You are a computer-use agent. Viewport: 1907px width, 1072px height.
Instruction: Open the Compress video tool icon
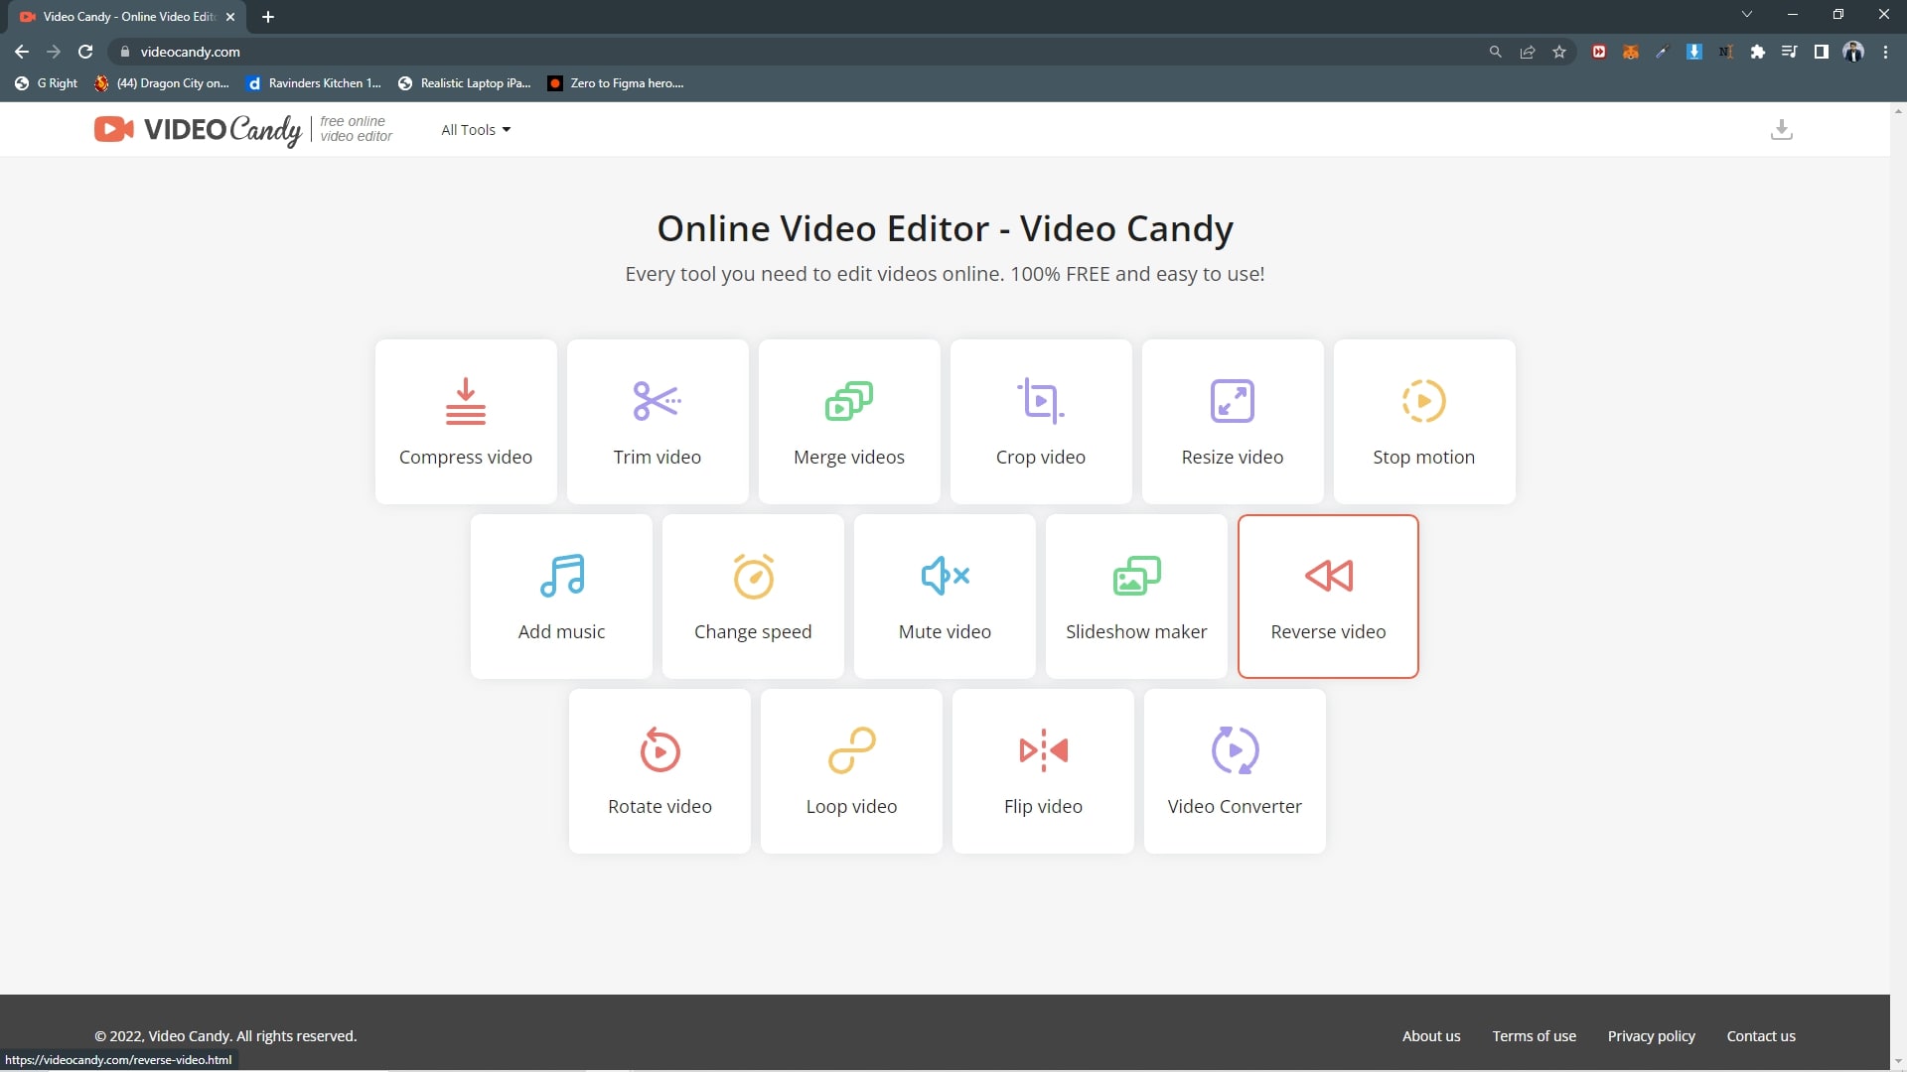coord(465,401)
